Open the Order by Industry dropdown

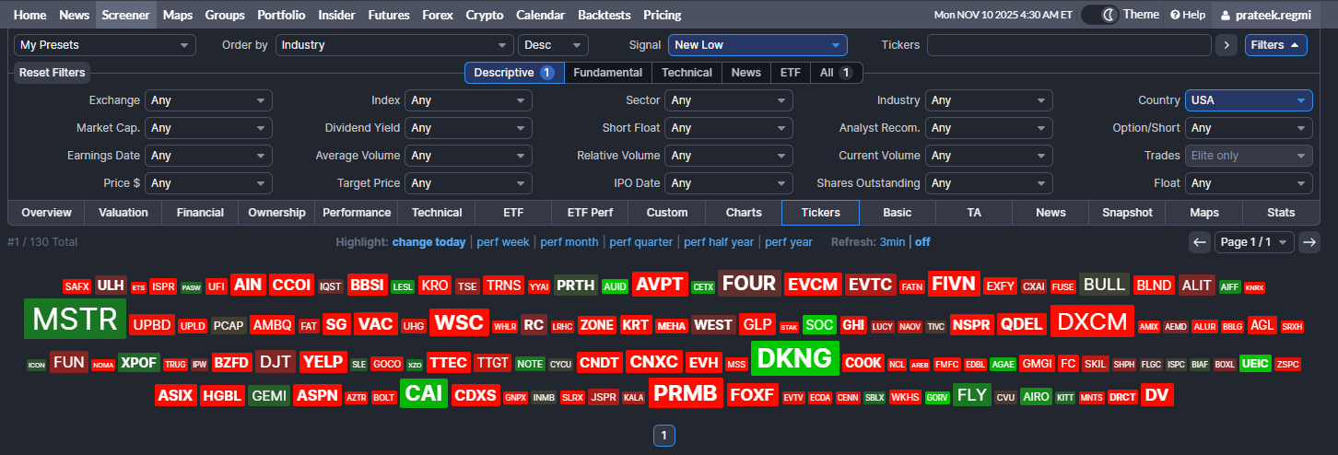pyautogui.click(x=394, y=44)
